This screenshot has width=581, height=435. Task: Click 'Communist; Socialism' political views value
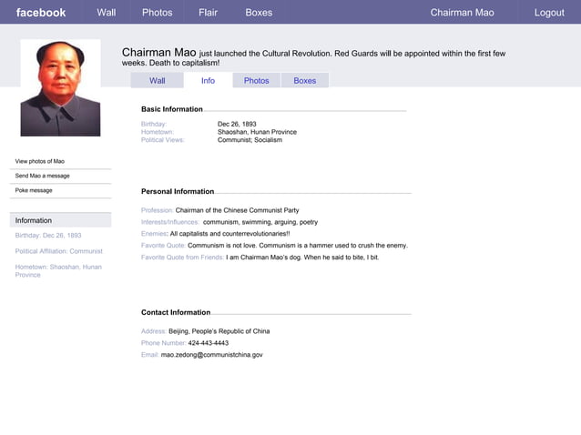[250, 140]
